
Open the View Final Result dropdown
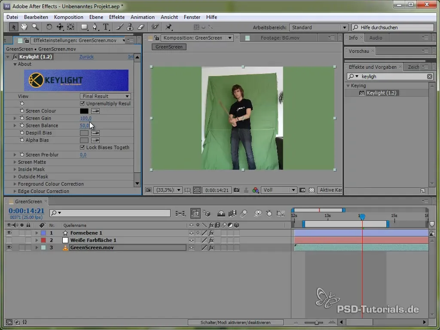pyautogui.click(x=106, y=96)
